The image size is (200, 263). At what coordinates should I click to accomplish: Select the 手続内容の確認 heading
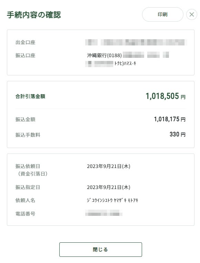pyautogui.click(x=34, y=15)
